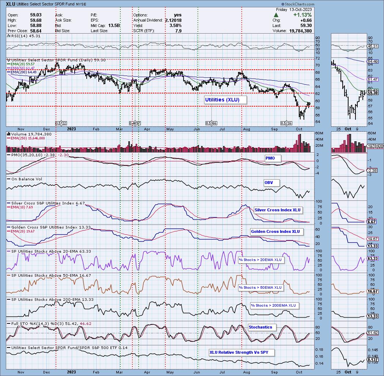Click the StockCharts.com watermark link
384x376 pixels.
coord(298,4)
